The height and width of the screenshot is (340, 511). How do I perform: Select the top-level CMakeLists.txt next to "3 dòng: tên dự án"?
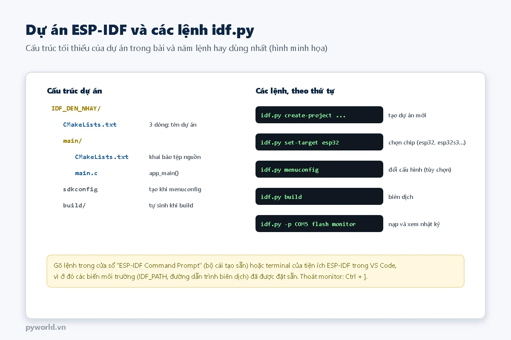[90, 125]
